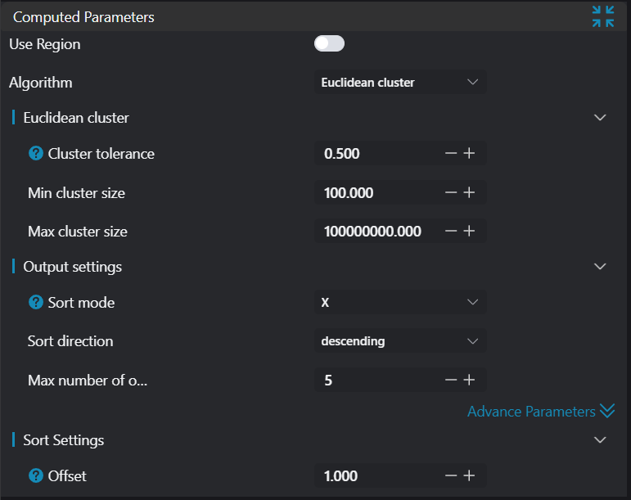
Task: Increase Cluster tolerance with plus icon
Action: [x=469, y=153]
